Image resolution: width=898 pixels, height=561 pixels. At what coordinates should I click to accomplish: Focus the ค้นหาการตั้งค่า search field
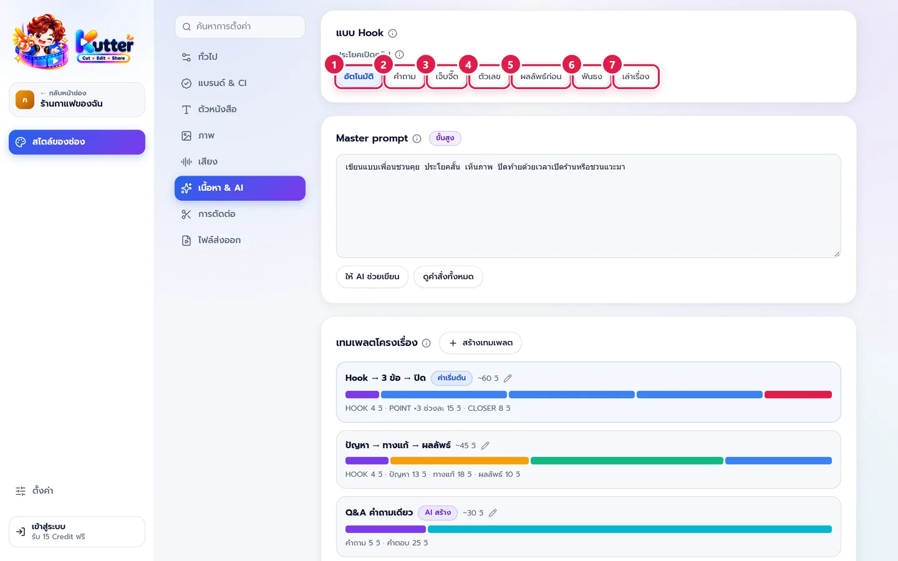coord(240,27)
